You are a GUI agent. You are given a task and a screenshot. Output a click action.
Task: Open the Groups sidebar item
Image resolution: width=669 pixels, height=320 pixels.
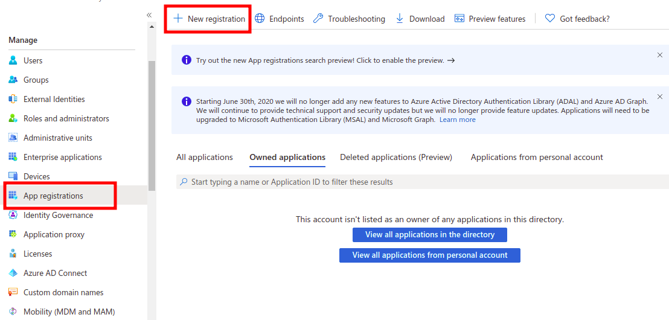[x=36, y=80]
